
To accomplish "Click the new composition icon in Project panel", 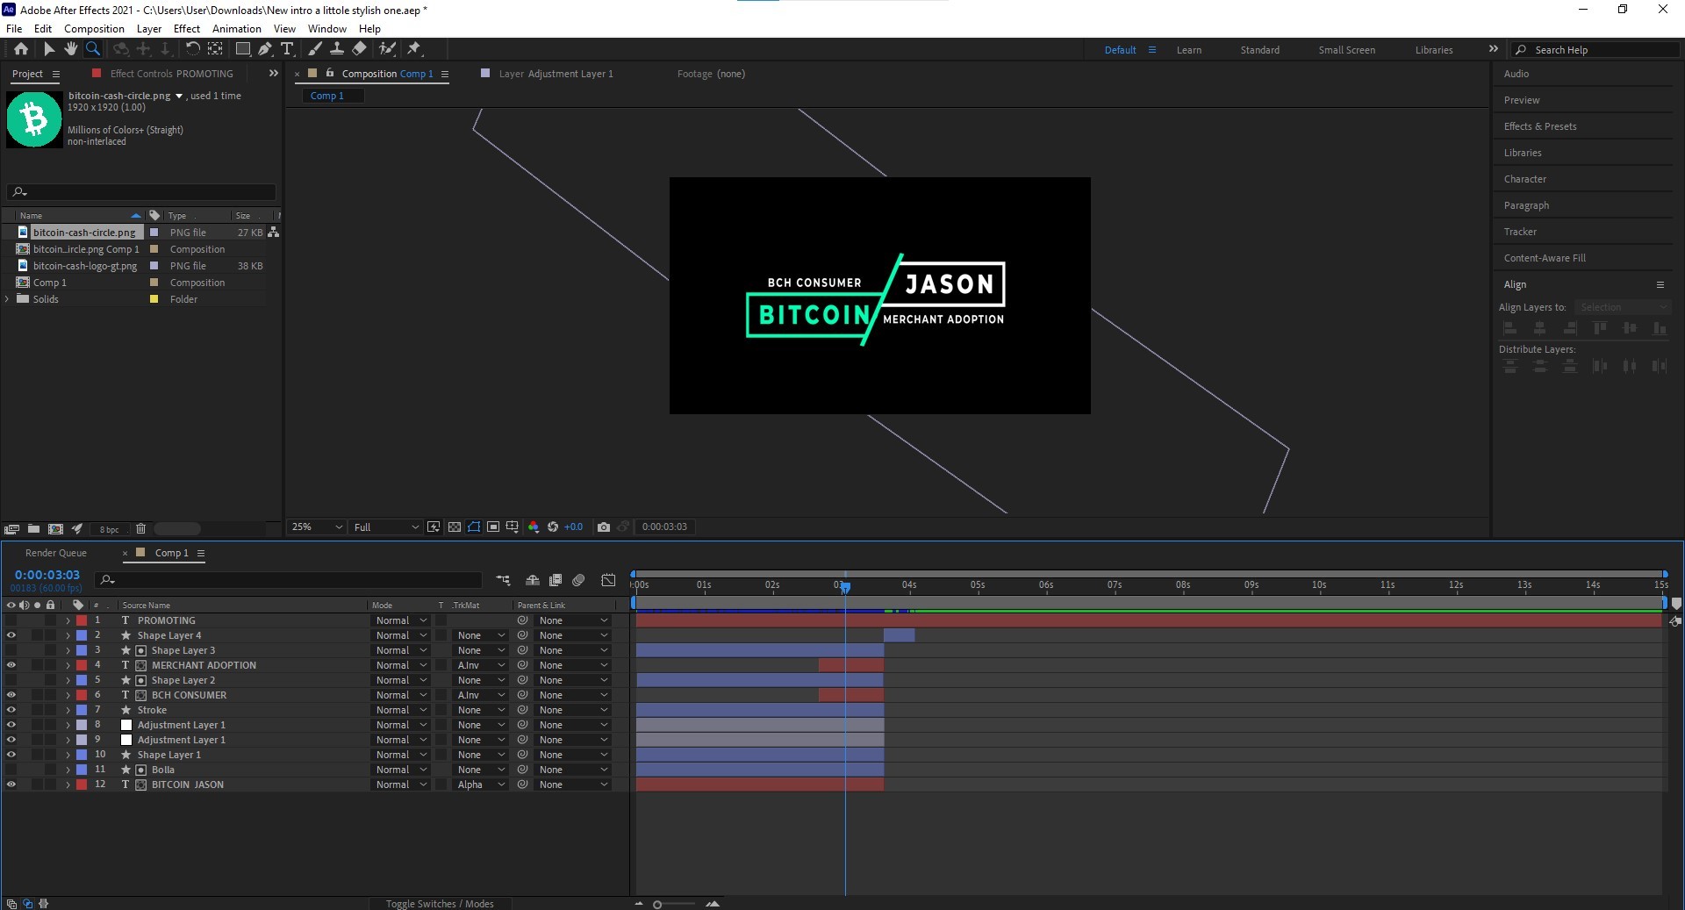I will coord(55,529).
